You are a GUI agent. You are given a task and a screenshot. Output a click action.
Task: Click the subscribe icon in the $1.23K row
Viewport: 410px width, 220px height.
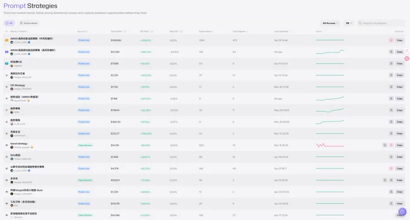click(391, 192)
